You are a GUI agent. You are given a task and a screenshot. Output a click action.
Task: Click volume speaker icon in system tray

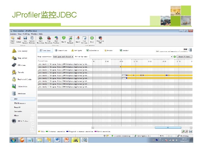pos(177,140)
